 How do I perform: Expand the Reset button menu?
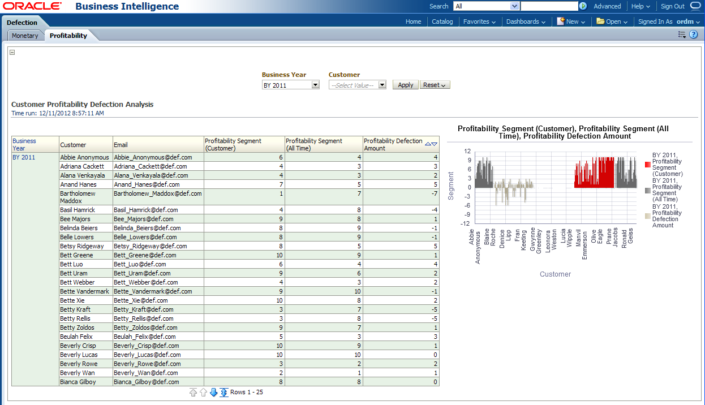[435, 85]
